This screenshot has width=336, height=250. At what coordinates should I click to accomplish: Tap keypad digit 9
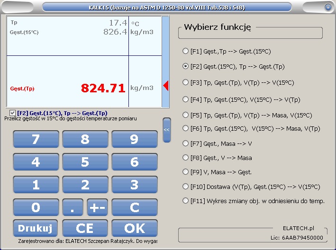tap(135, 139)
